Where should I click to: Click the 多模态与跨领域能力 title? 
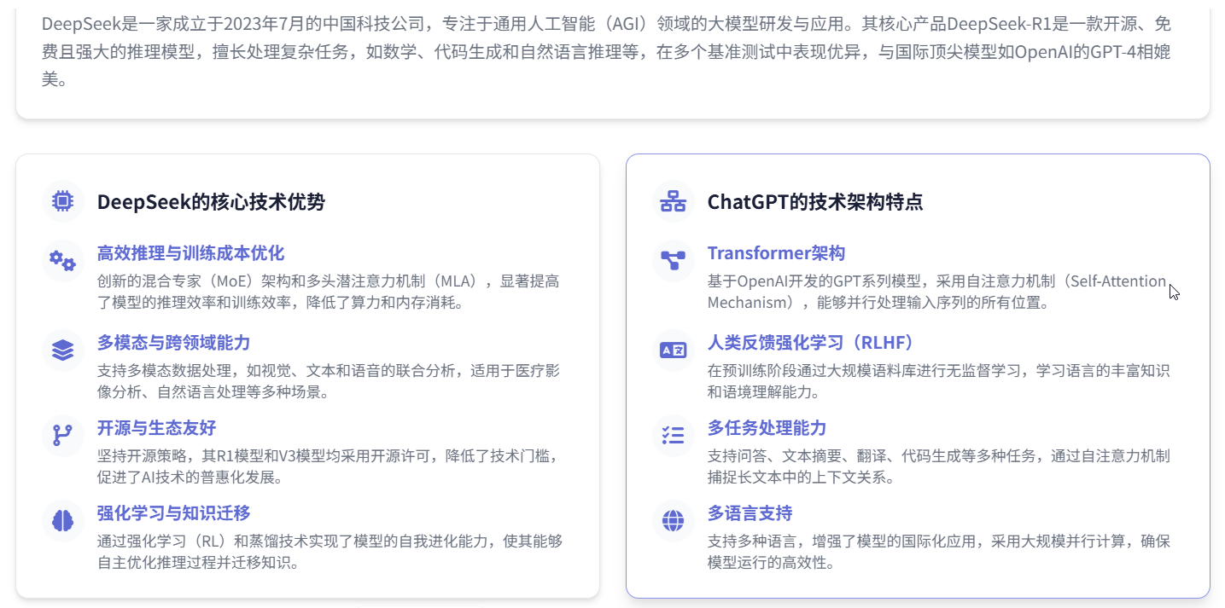[173, 343]
